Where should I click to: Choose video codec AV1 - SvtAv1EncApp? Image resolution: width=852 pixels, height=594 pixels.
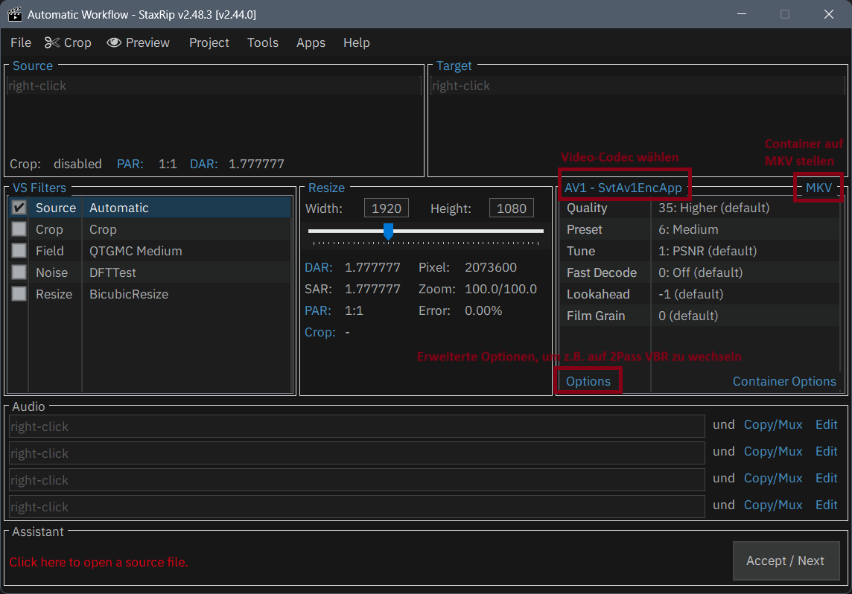click(623, 188)
